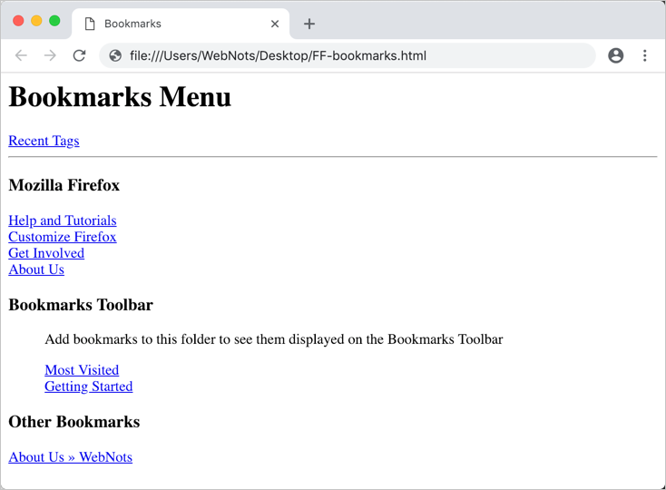Image resolution: width=666 pixels, height=490 pixels.
Task: Open the Recent Tags link
Action: 44,141
